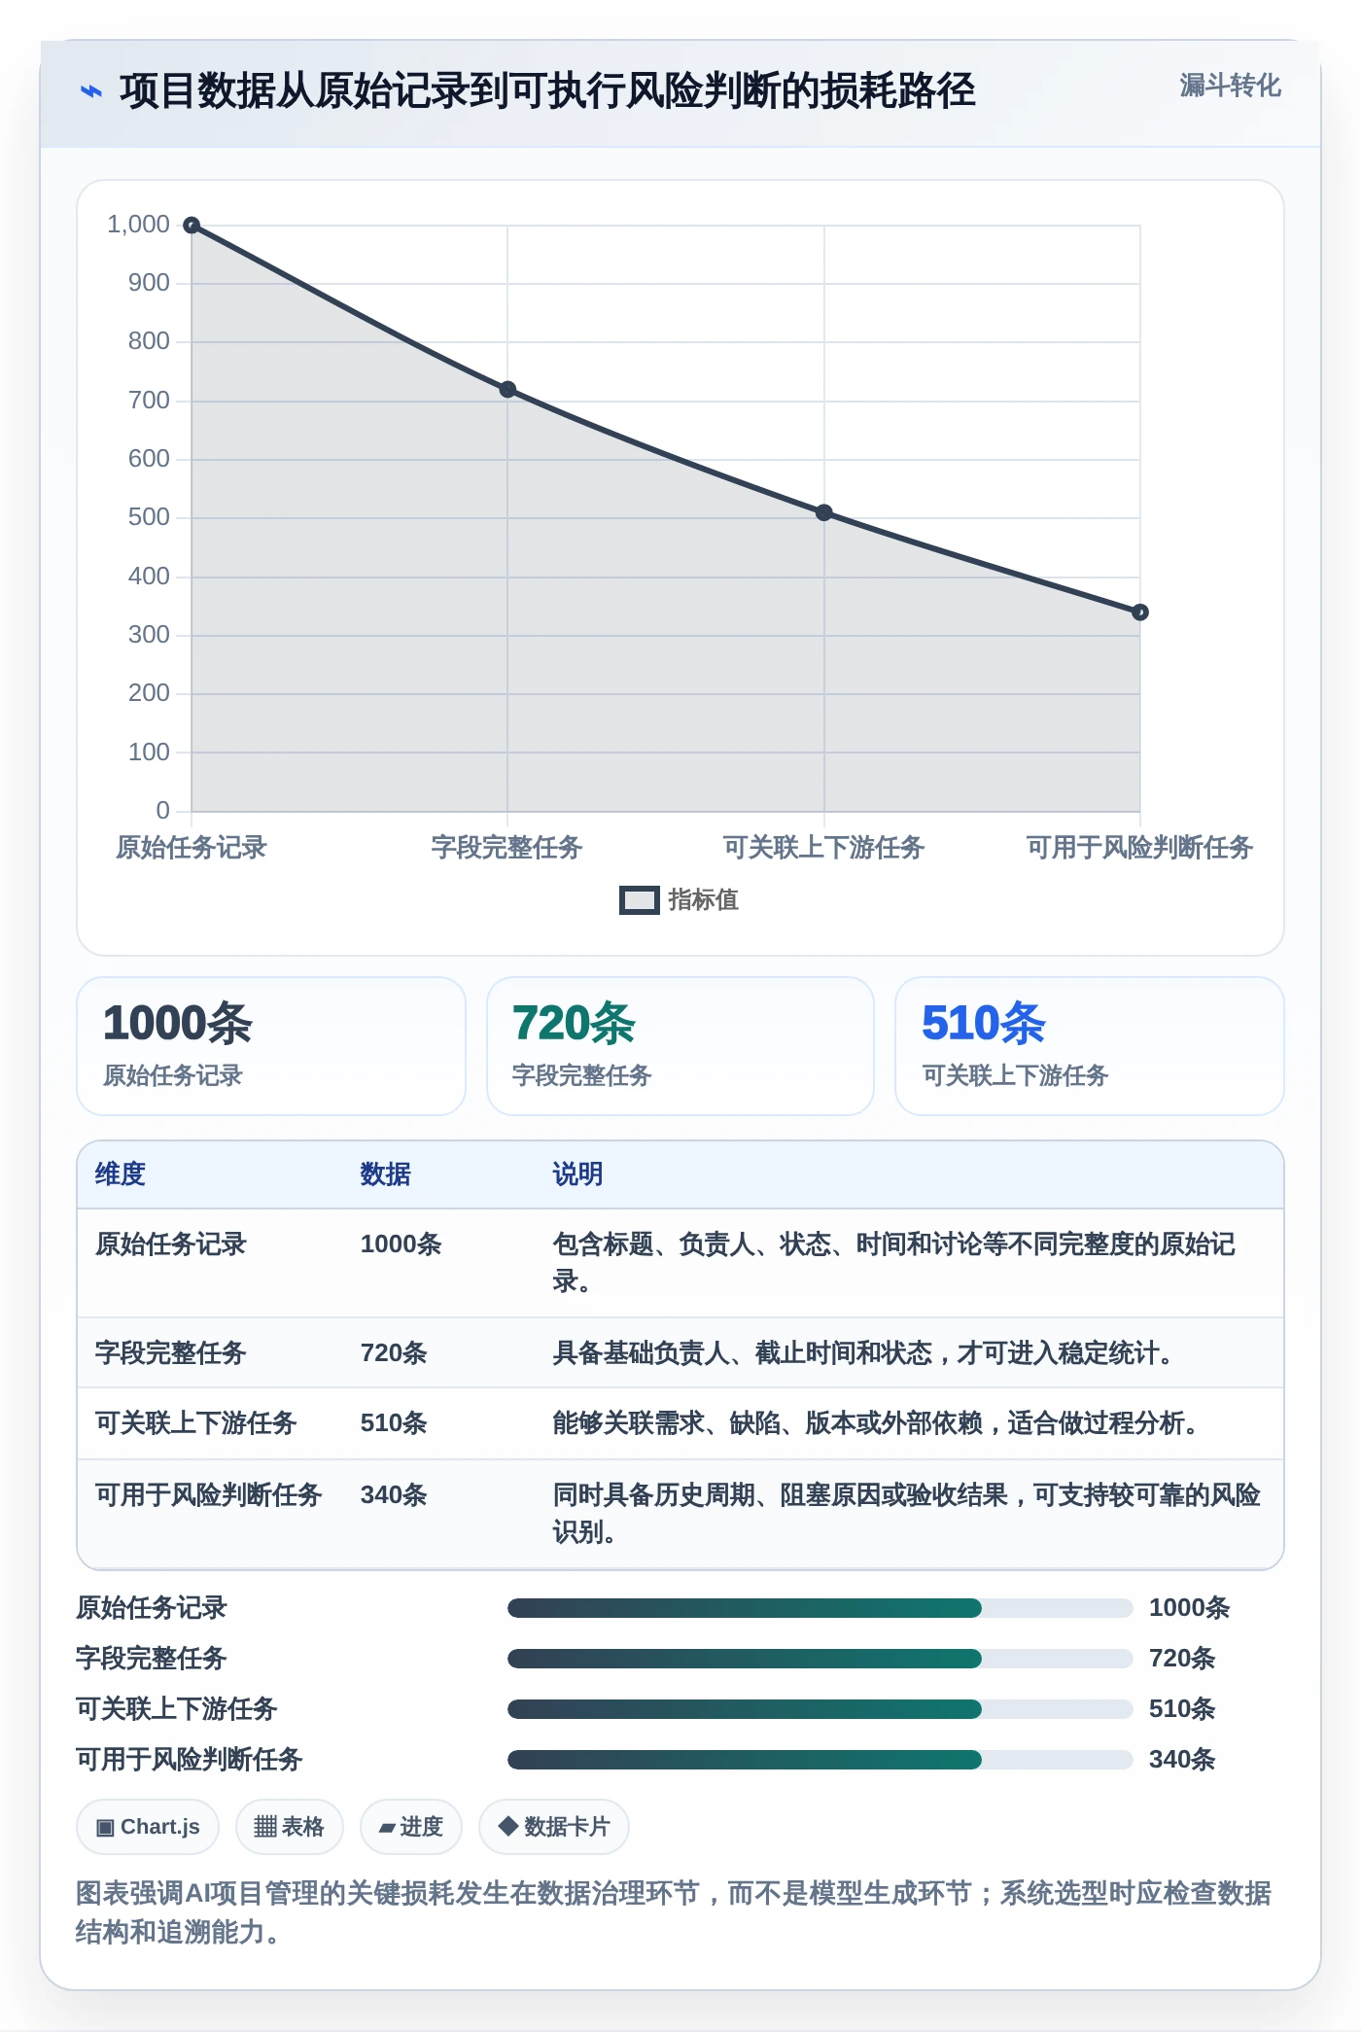The image size is (1361, 2032).
Task: Select the 510条 data card
Action: [x=1090, y=1046]
